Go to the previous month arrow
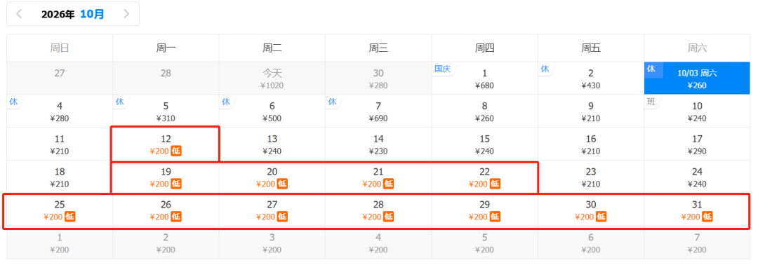 (x=19, y=14)
